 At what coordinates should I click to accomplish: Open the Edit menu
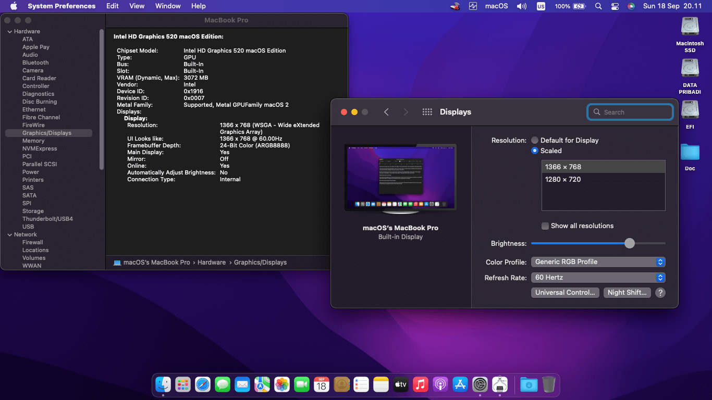[113, 6]
